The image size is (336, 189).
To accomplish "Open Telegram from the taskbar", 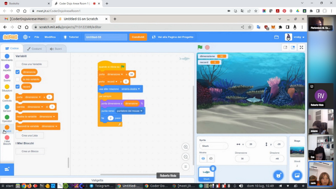I will click(102, 186).
